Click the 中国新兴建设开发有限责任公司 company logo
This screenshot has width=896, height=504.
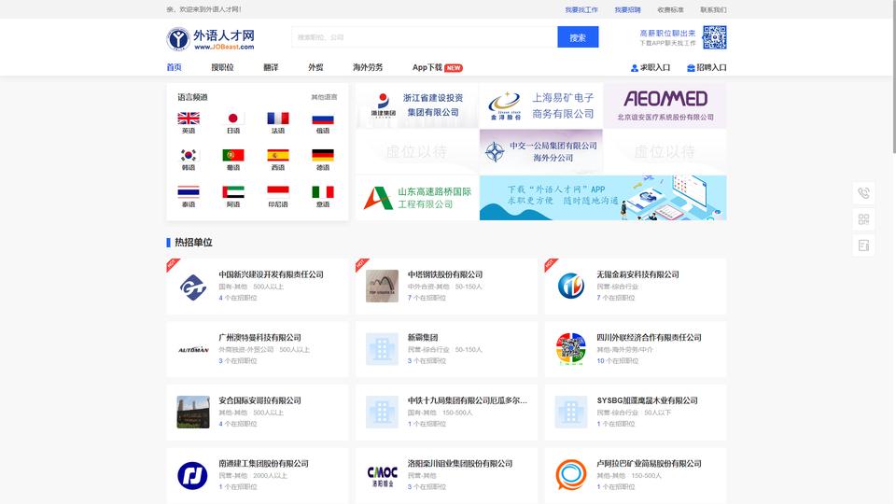(x=193, y=287)
